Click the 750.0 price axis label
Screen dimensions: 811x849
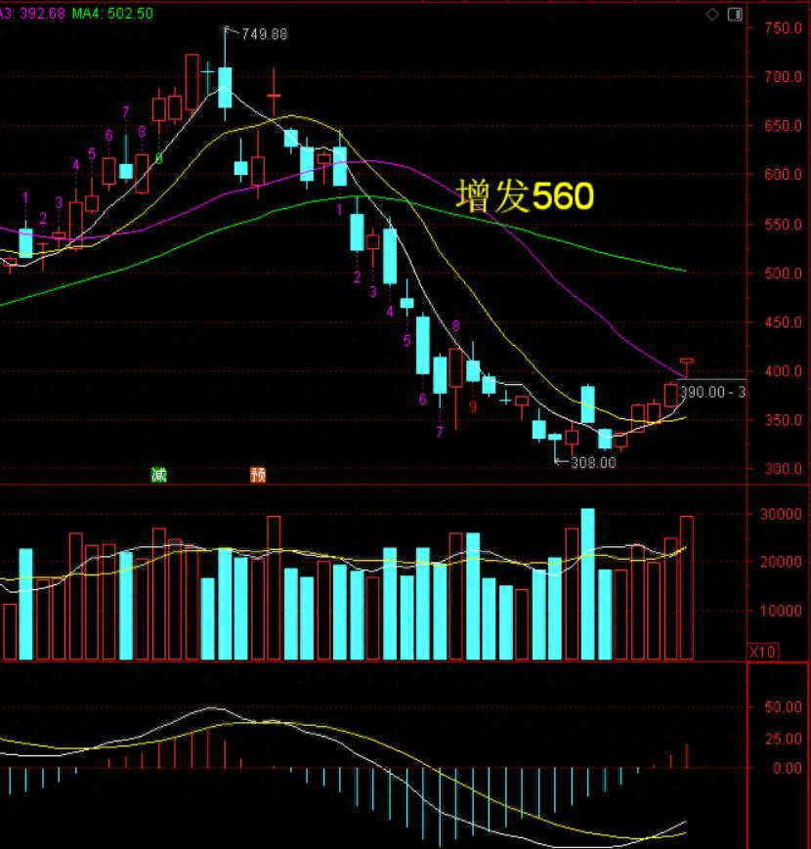click(783, 27)
